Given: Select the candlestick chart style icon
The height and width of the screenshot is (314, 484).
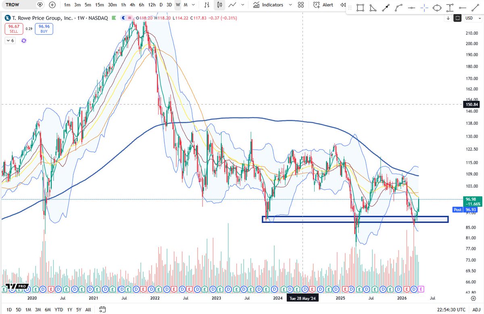Looking at the screenshot, I should (x=219, y=5).
